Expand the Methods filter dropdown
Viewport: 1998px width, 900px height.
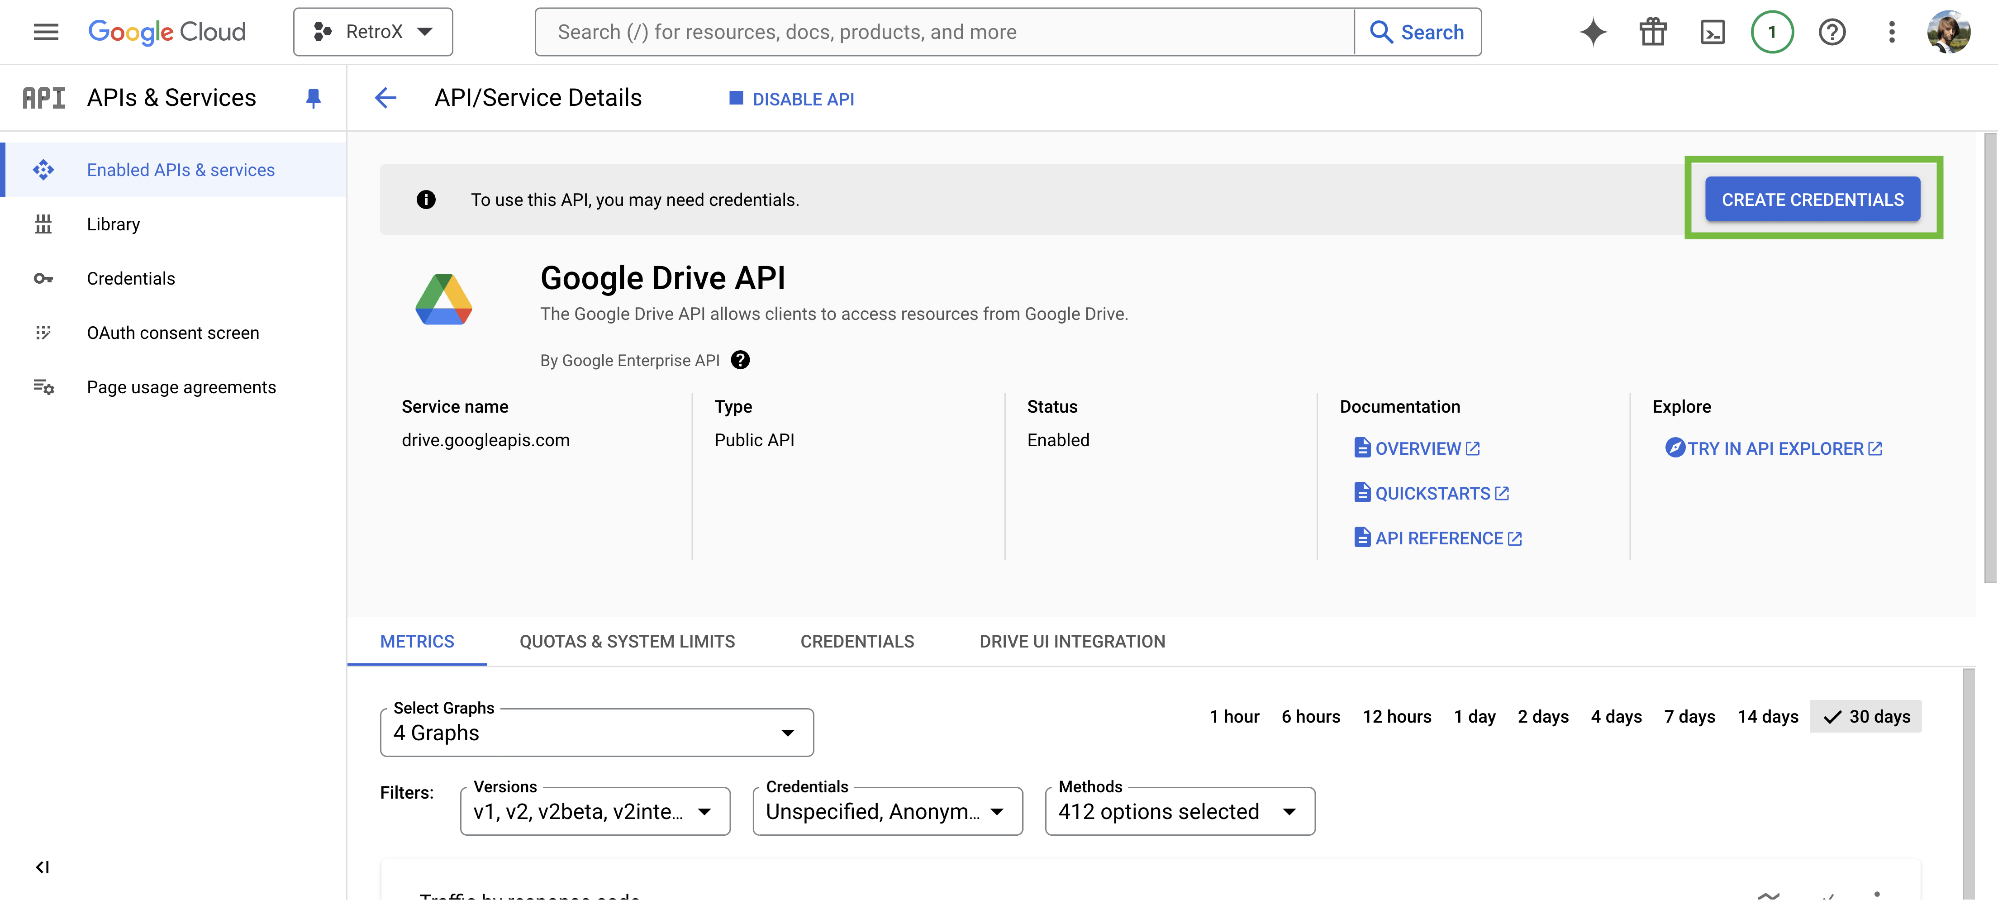1180,812
